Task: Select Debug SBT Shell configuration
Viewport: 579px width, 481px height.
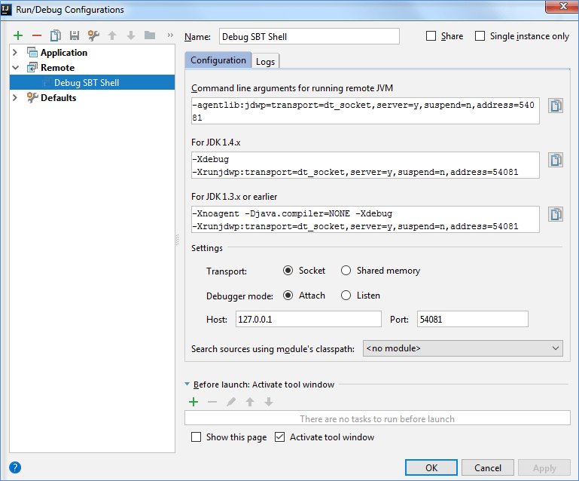Action: (x=93, y=82)
